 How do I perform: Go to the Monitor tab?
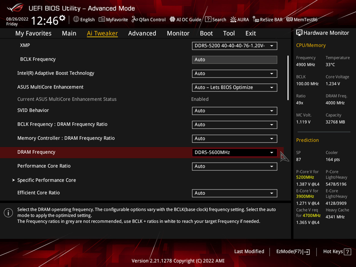click(178, 33)
